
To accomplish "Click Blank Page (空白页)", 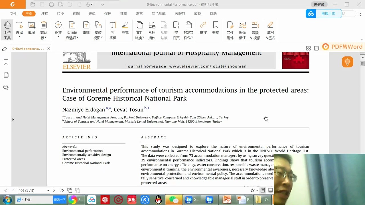I will [x=176, y=30].
